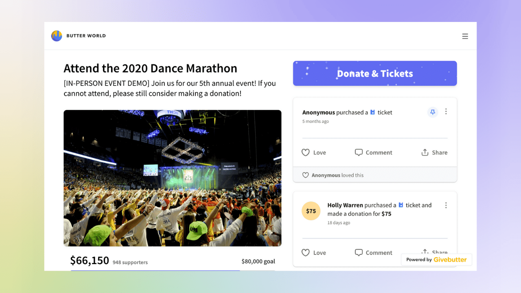Comment on the Anonymous ticket purchase post
Screen dimensions: 521x293
pos(373,153)
